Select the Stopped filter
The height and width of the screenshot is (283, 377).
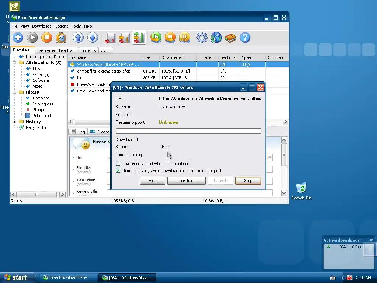pos(40,110)
